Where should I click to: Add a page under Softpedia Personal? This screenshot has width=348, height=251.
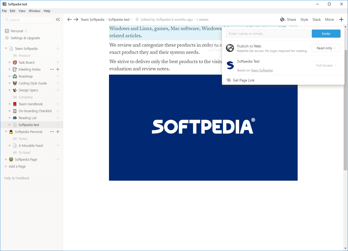(58, 132)
